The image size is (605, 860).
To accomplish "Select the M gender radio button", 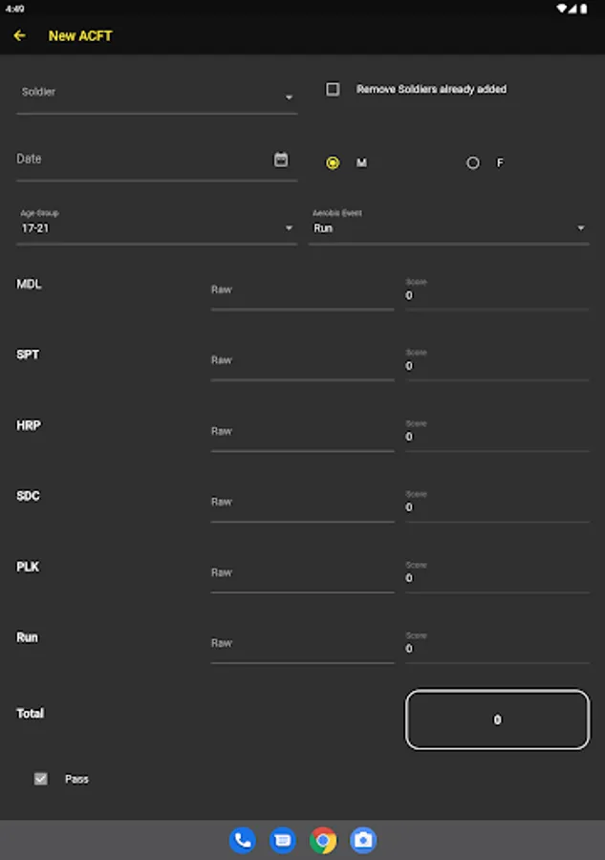I will pos(333,162).
